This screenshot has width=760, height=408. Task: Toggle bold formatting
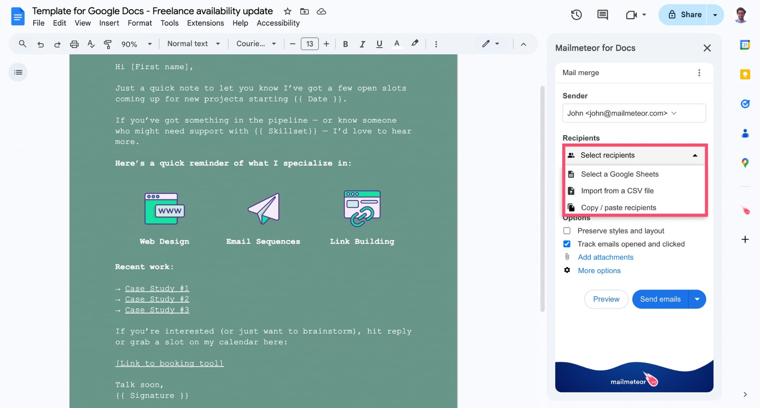[x=345, y=44]
